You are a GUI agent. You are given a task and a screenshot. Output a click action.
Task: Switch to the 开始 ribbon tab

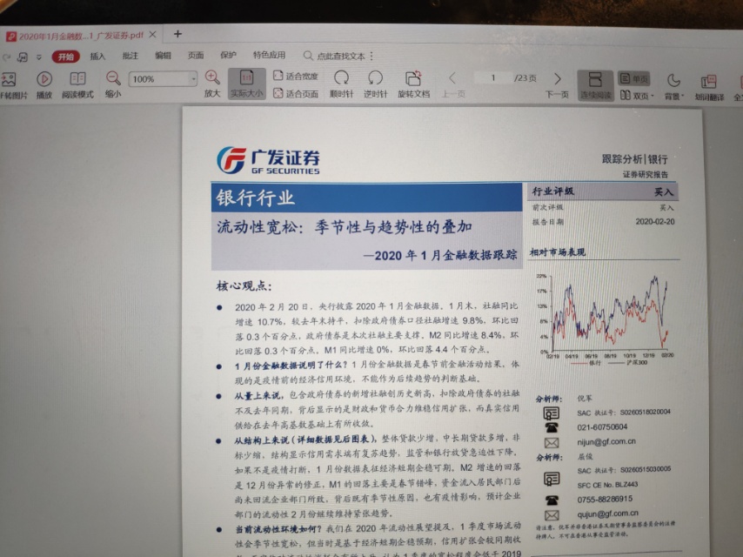66,57
